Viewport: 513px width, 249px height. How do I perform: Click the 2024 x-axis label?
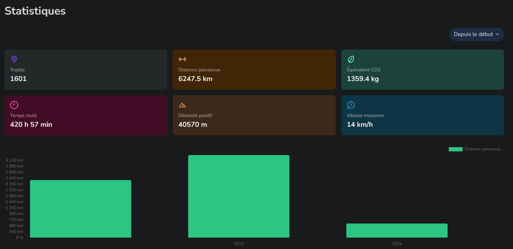click(397, 244)
